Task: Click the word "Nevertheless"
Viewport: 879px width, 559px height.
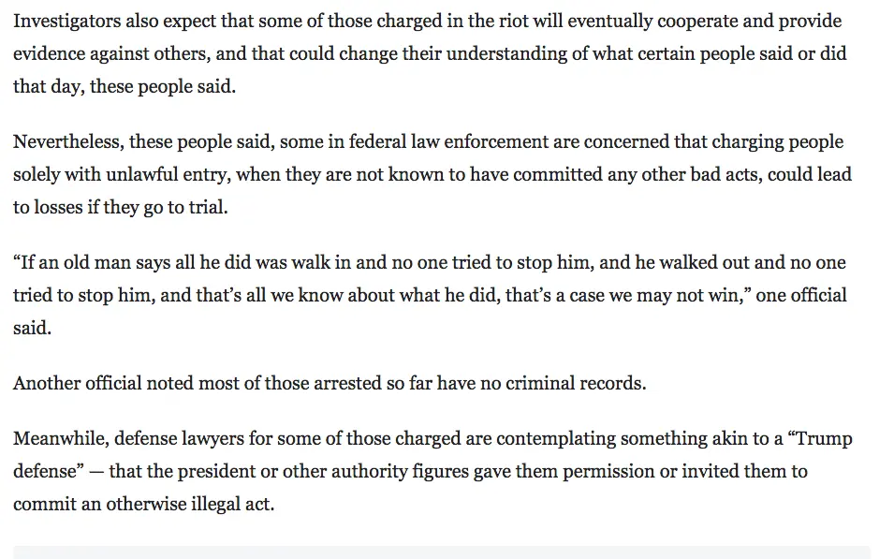Action: pyautogui.click(x=66, y=142)
